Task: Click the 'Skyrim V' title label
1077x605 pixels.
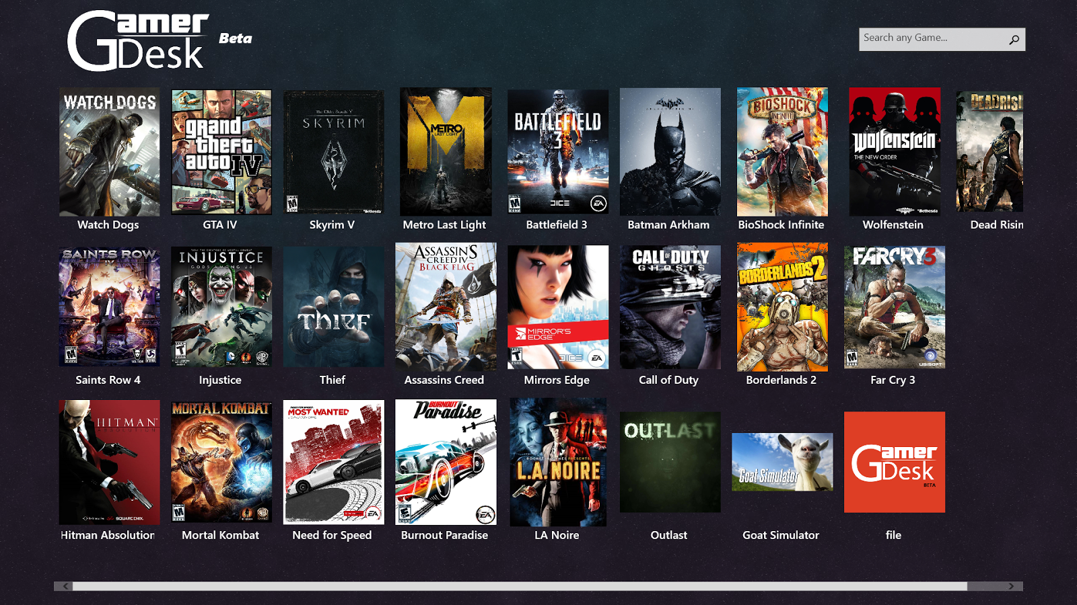Action: pyautogui.click(x=332, y=225)
